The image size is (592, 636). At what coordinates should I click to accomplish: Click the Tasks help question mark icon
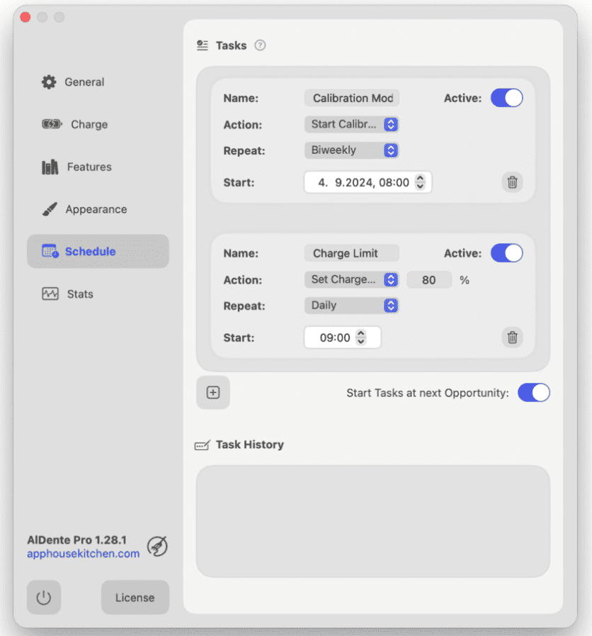point(260,45)
